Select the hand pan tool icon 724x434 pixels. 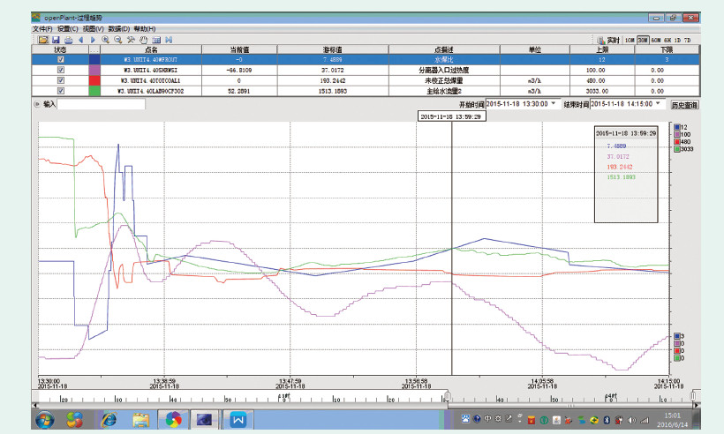(x=143, y=40)
